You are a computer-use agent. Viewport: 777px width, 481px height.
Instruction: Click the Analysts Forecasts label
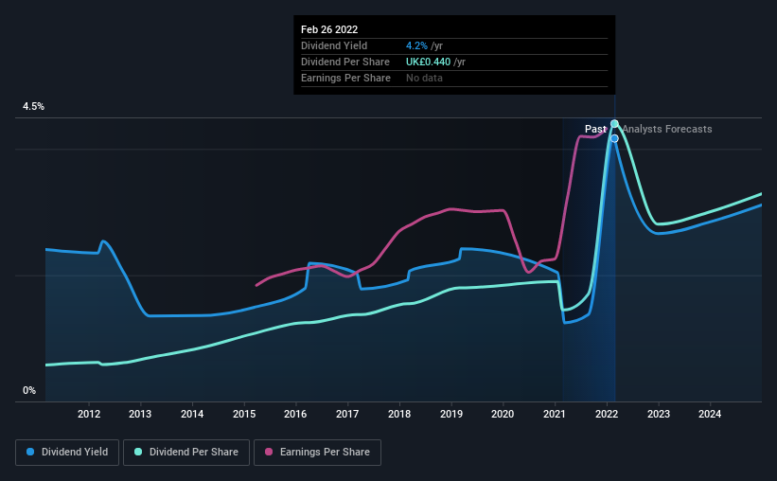click(x=667, y=129)
